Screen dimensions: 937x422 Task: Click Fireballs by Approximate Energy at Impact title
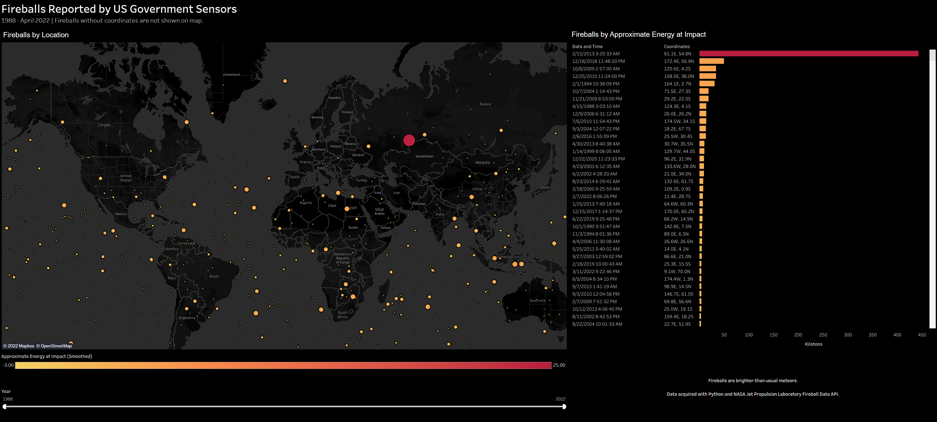click(x=638, y=35)
